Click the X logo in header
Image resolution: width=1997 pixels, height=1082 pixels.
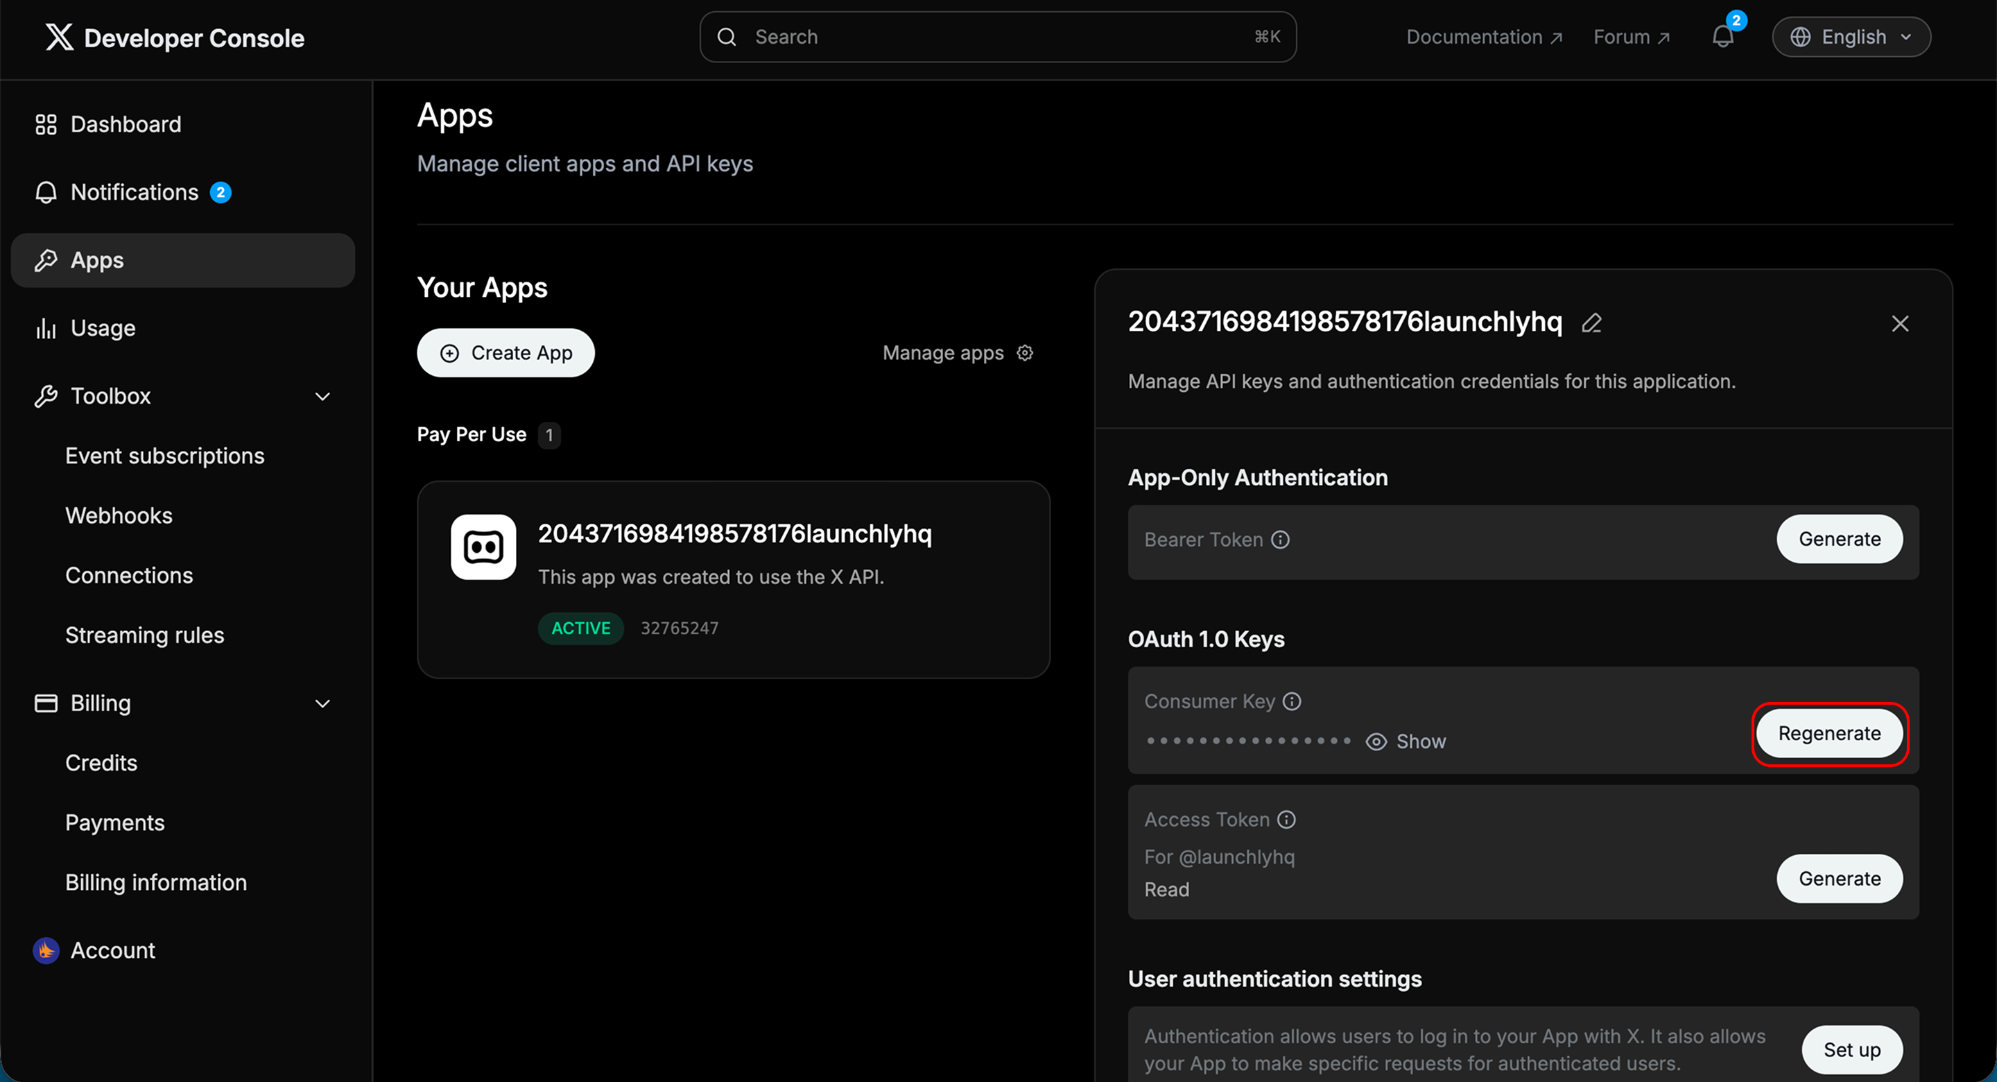tap(59, 37)
